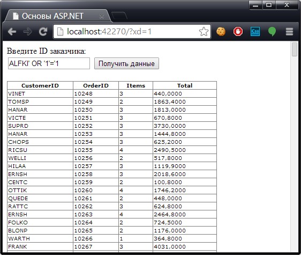Click the page icon in address bar

pyautogui.click(x=60, y=32)
